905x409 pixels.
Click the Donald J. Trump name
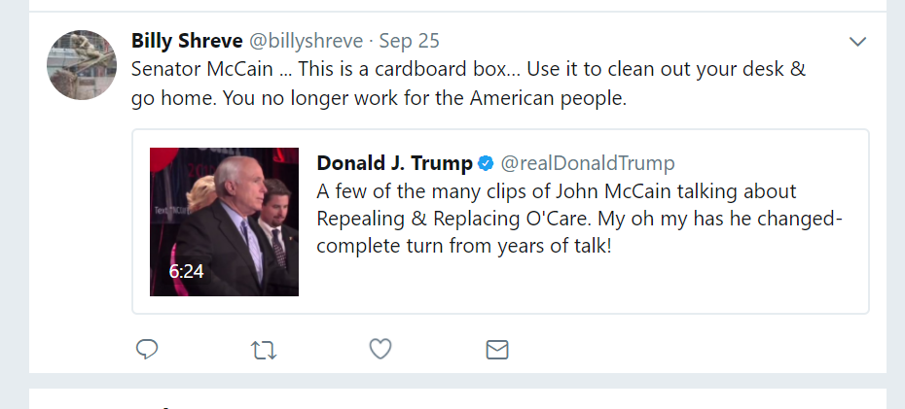tap(394, 162)
